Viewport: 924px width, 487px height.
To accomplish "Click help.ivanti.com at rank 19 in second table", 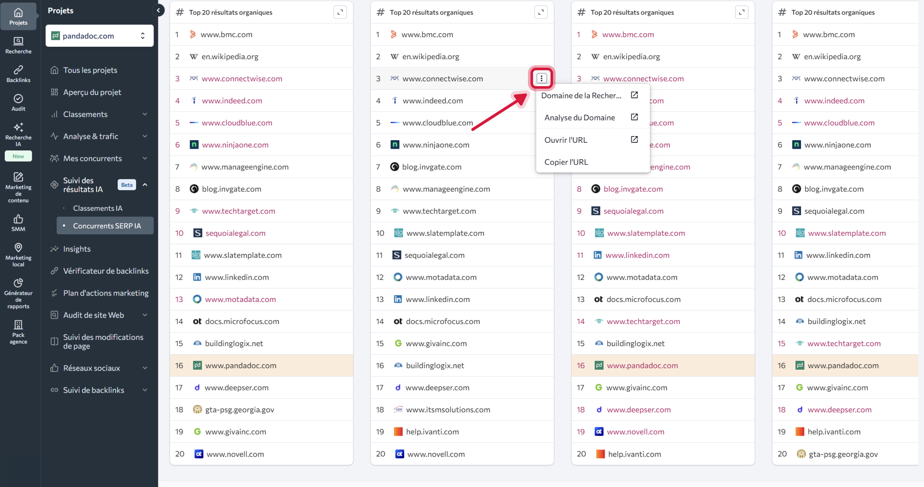I will tap(432, 432).
